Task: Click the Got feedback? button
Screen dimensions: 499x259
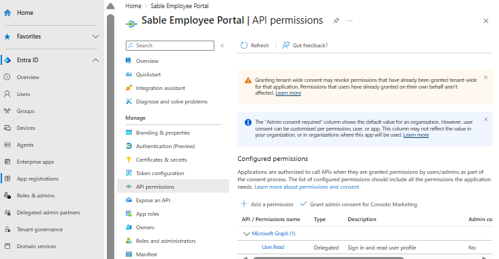Action: click(305, 45)
